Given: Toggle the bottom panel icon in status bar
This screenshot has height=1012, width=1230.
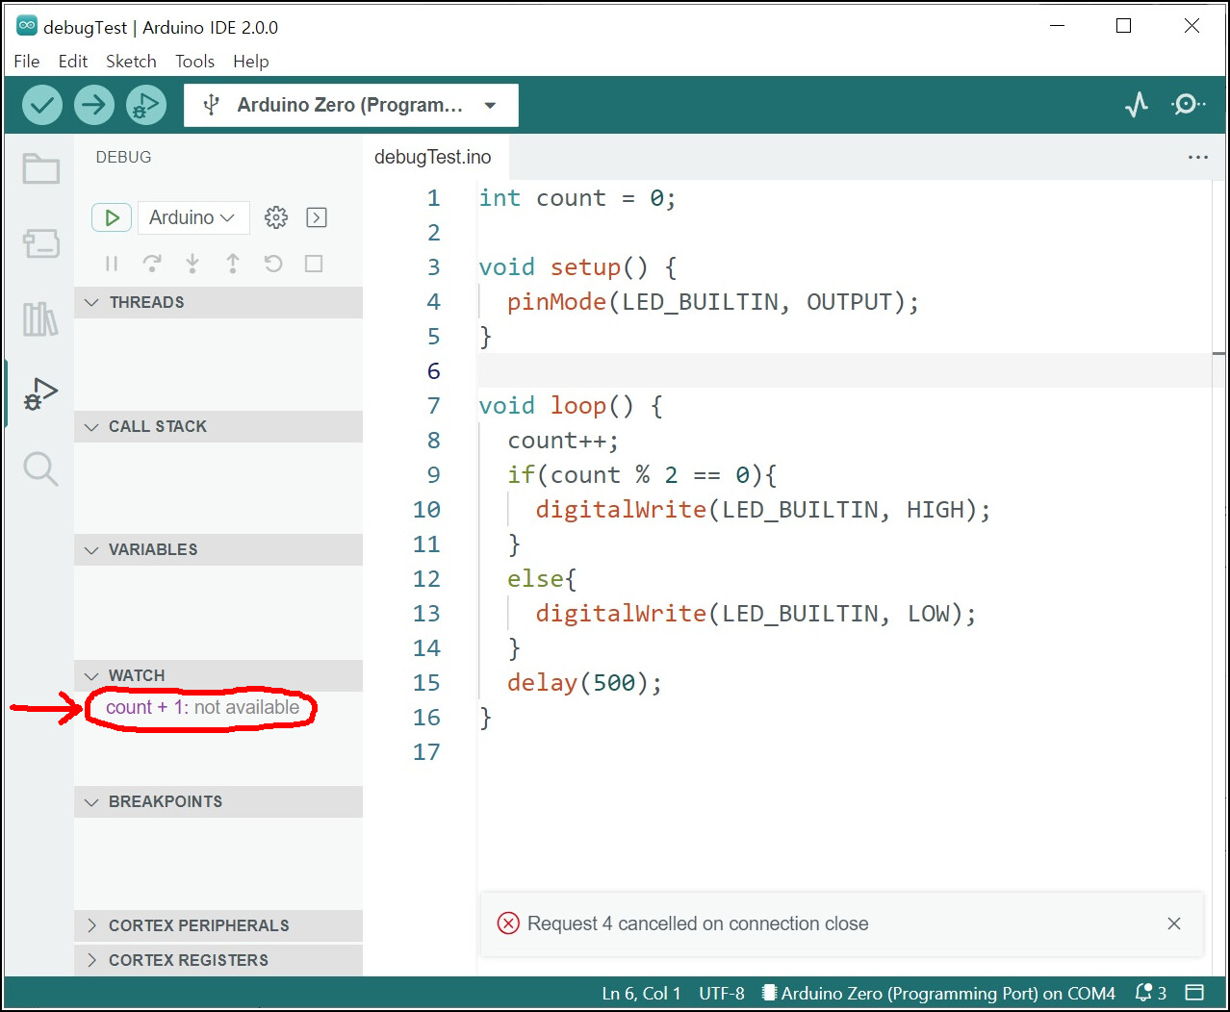Looking at the screenshot, I should 1194,993.
